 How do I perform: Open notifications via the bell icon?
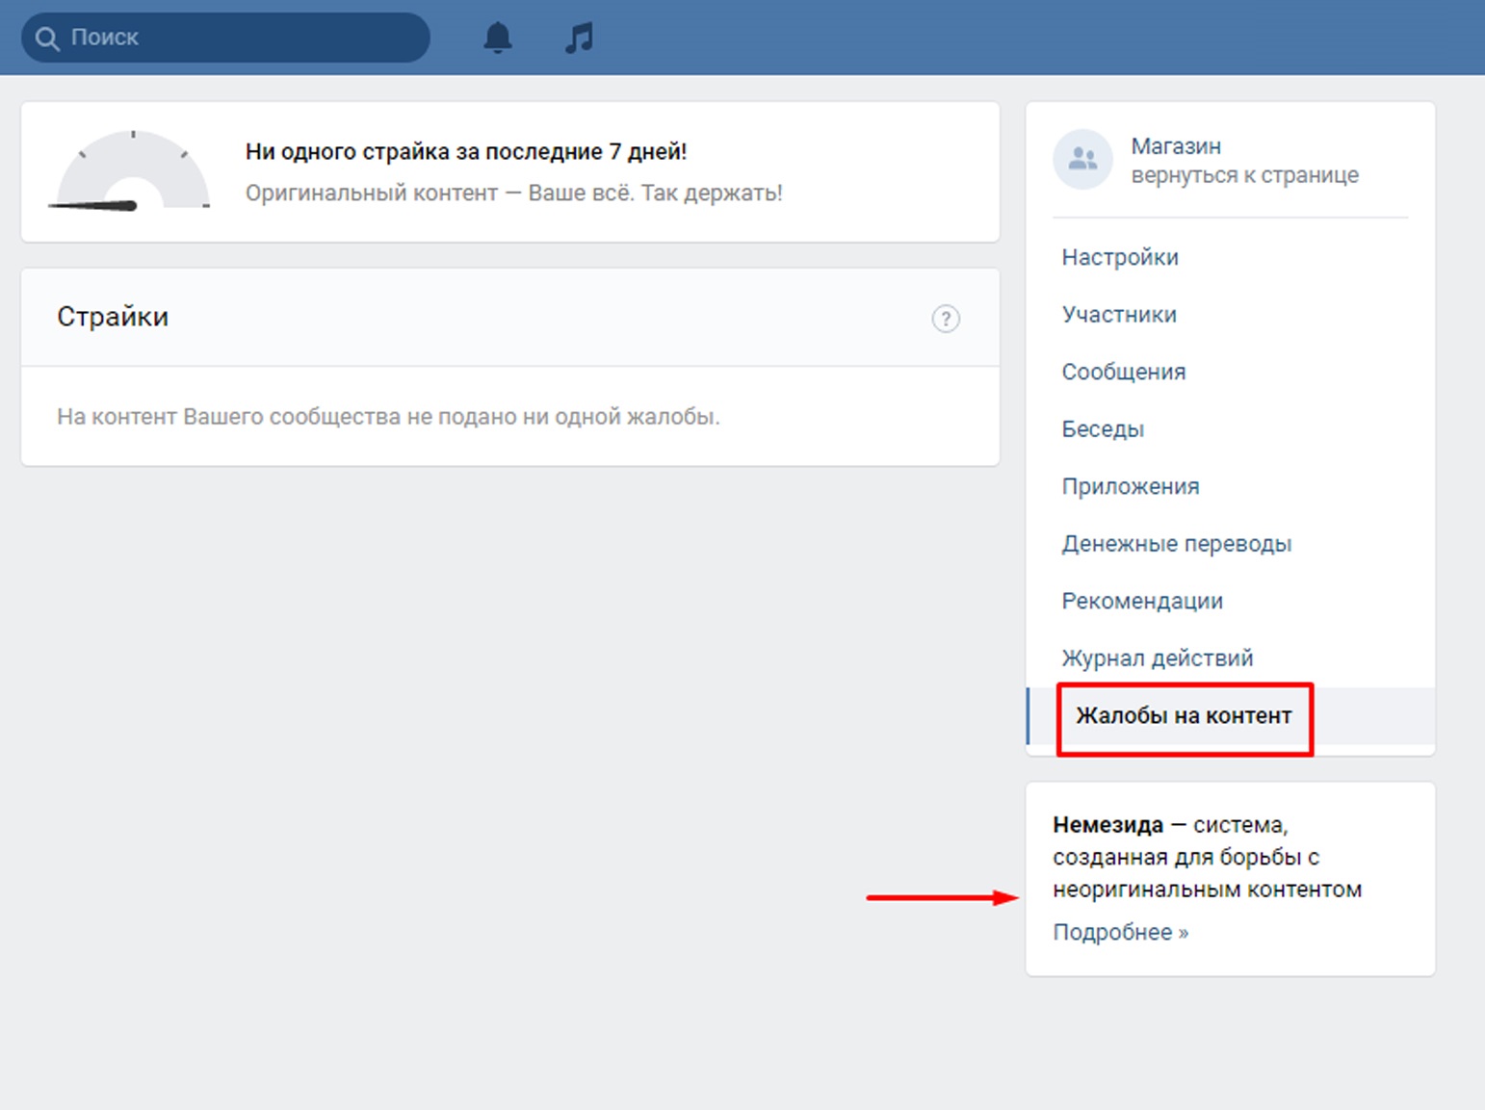(x=497, y=39)
